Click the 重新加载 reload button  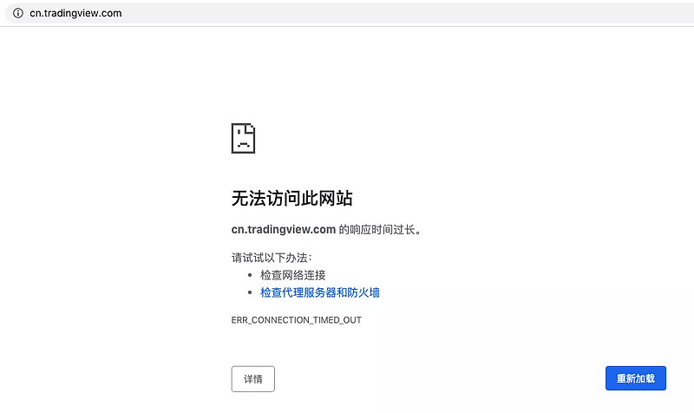pyautogui.click(x=636, y=378)
